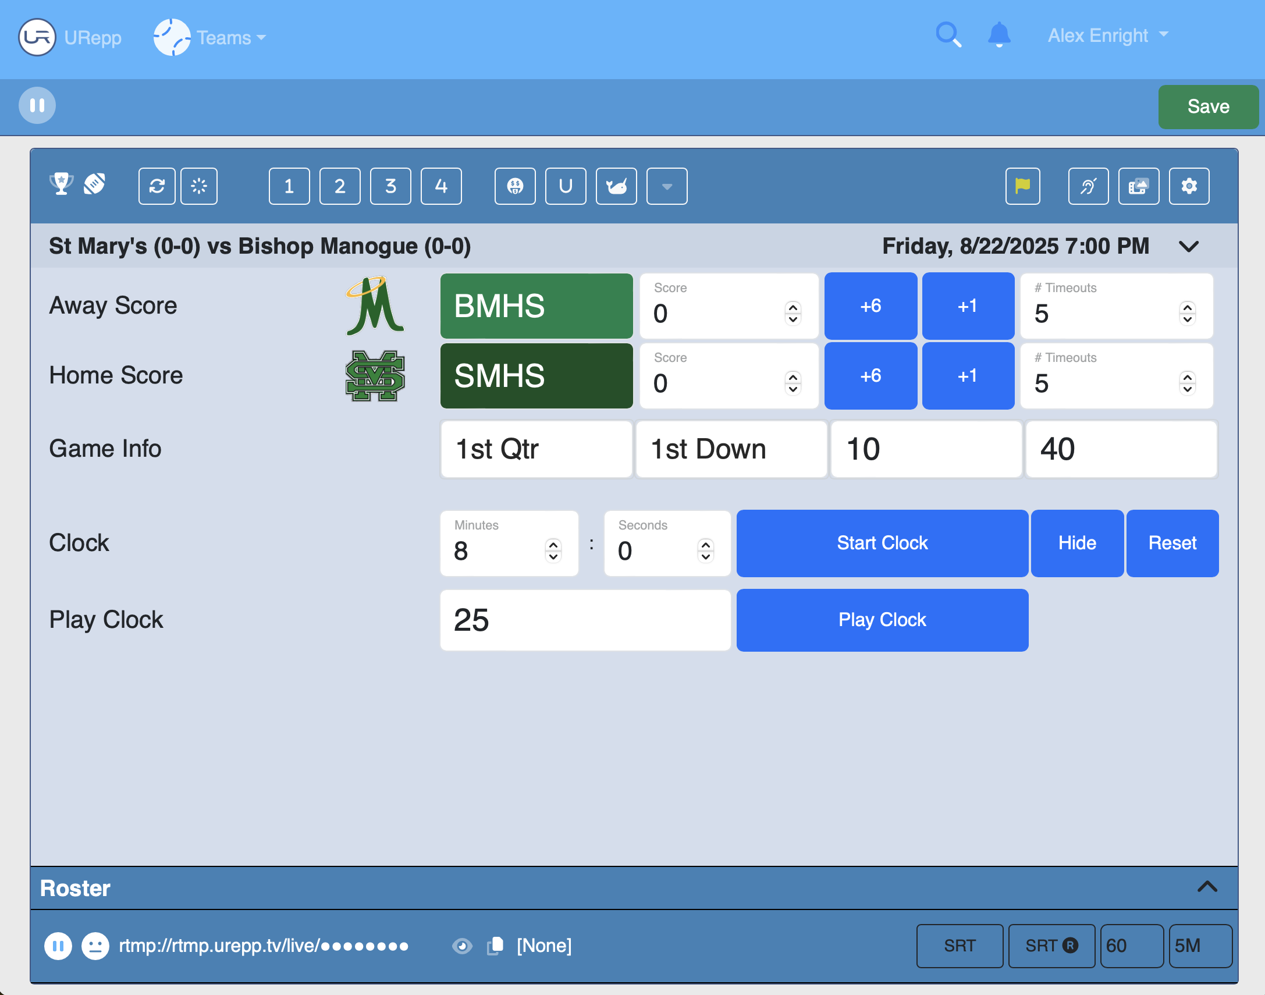
Task: Click the green Save button
Action: (x=1207, y=106)
